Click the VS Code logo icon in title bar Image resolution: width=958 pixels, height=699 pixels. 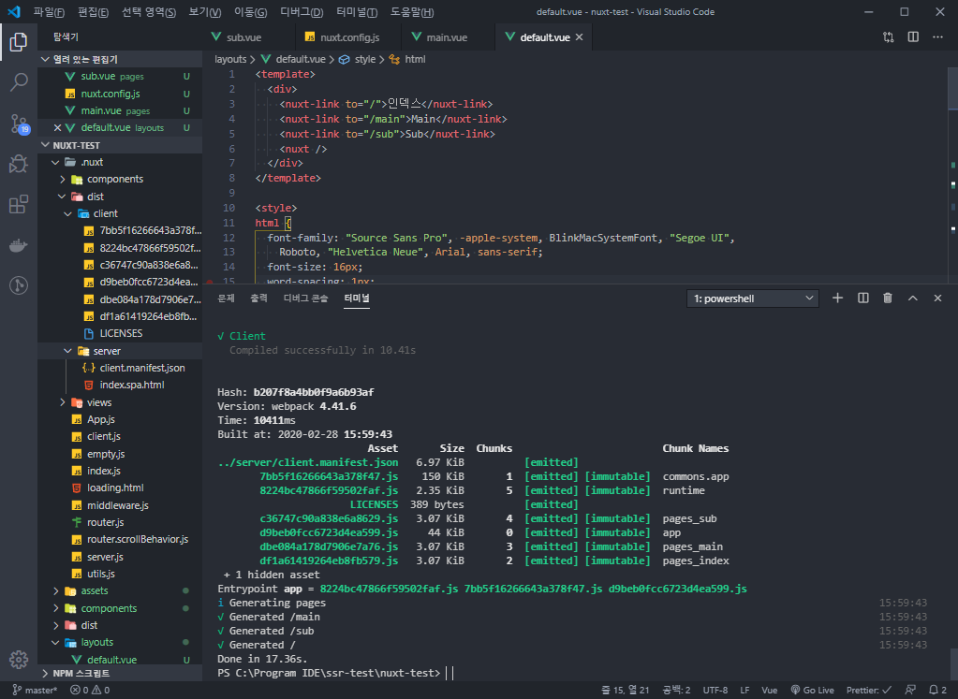point(14,11)
